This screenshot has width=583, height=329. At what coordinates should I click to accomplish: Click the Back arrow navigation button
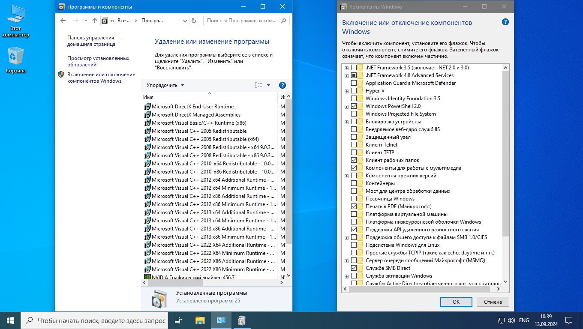63,21
